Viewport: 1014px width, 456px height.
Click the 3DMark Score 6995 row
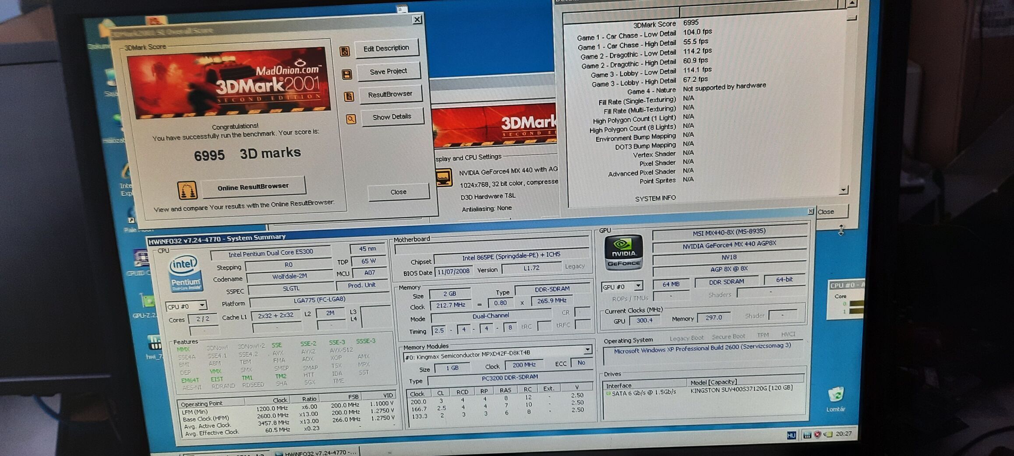coord(666,24)
